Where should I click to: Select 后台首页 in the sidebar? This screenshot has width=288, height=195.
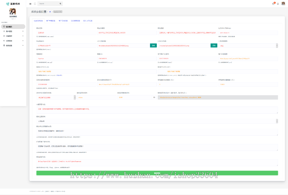point(13,27)
